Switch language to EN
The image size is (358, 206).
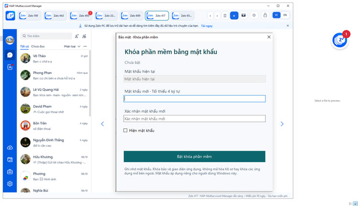tap(285, 15)
